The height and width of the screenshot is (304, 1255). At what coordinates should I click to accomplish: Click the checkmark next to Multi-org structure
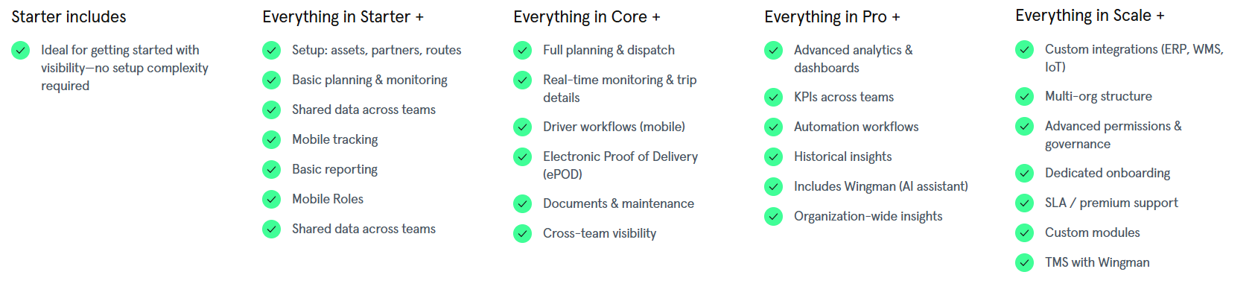1025,96
